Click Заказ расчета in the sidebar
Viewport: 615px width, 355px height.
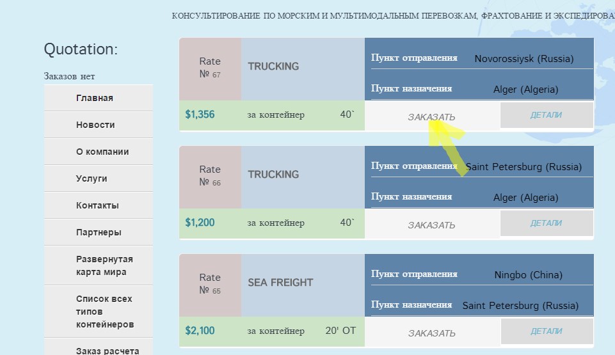[x=107, y=350]
